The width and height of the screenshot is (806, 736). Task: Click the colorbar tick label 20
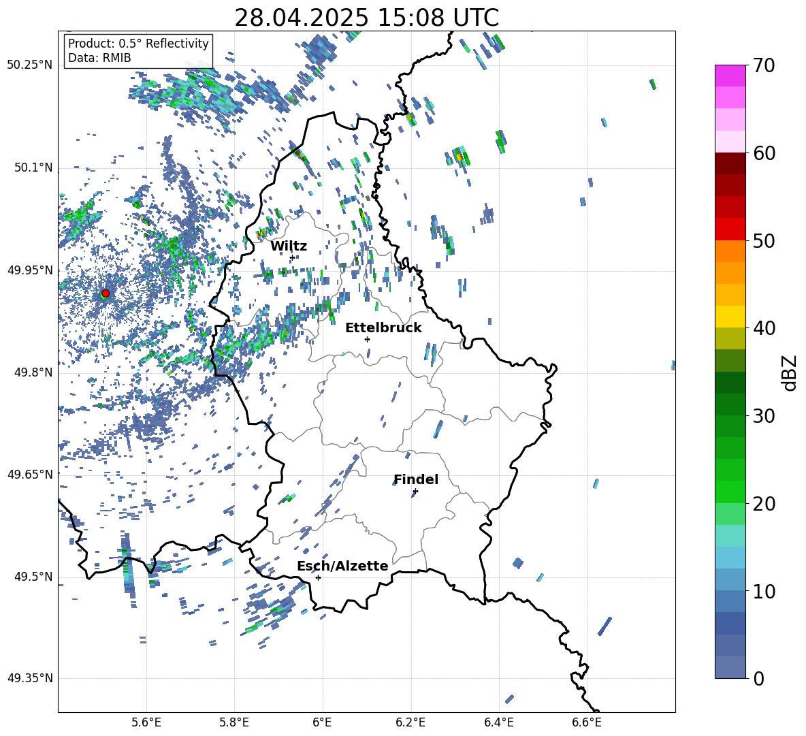[764, 504]
